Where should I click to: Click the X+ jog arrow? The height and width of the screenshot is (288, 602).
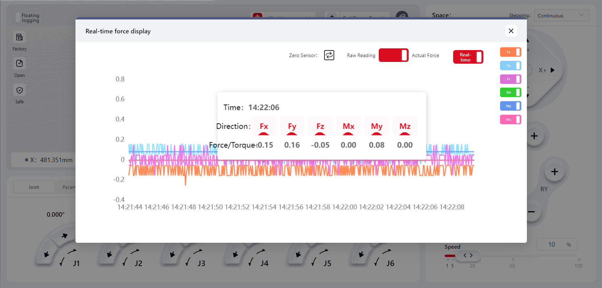click(x=552, y=70)
